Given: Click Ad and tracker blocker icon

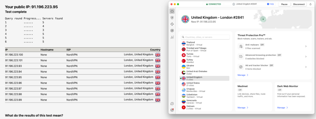Looking at the screenshot, I should [241, 67].
